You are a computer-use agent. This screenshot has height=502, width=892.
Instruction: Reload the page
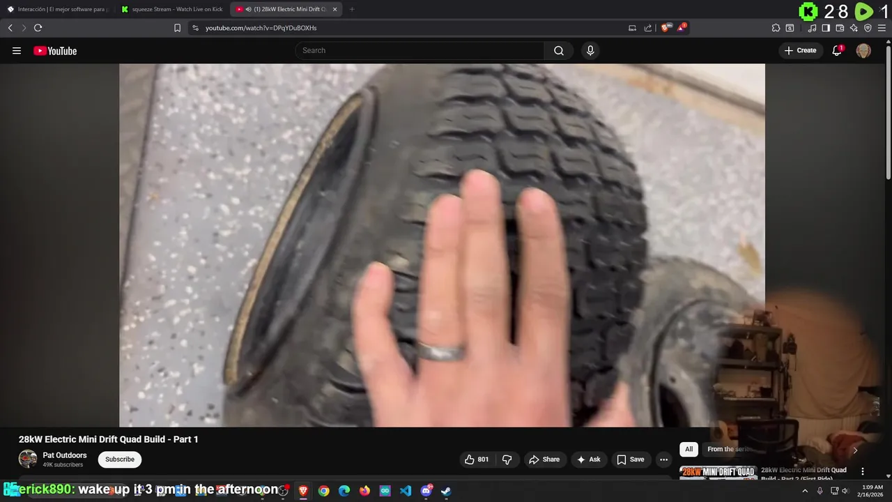pos(38,28)
